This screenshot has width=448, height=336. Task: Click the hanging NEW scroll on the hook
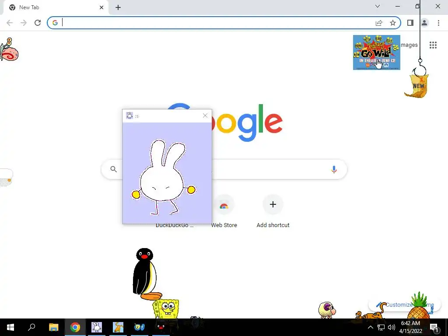pyautogui.click(x=417, y=86)
